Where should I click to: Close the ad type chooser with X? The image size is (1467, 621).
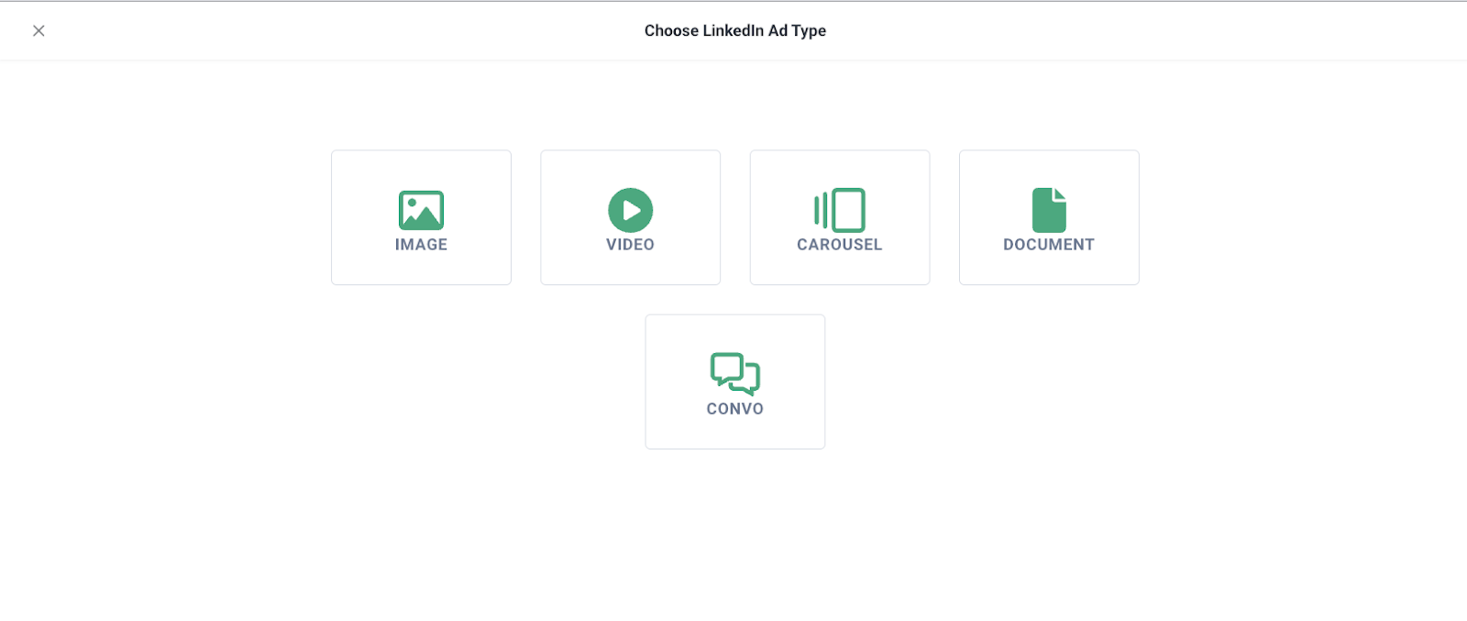click(x=39, y=30)
